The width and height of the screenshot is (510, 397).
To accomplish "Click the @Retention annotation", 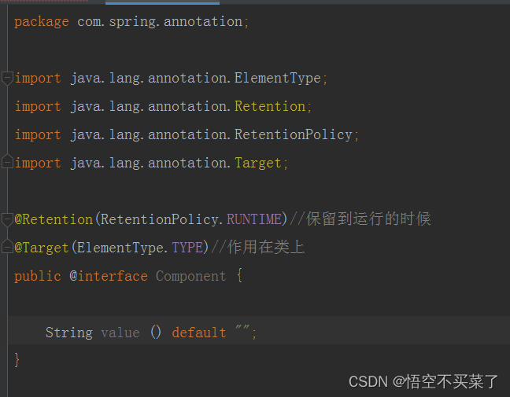I will pos(54,219).
